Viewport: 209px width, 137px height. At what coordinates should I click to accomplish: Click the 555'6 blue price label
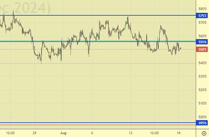(202, 42)
